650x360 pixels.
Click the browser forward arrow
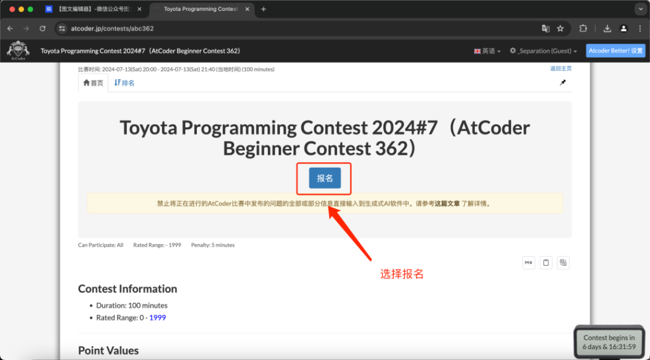coord(26,29)
